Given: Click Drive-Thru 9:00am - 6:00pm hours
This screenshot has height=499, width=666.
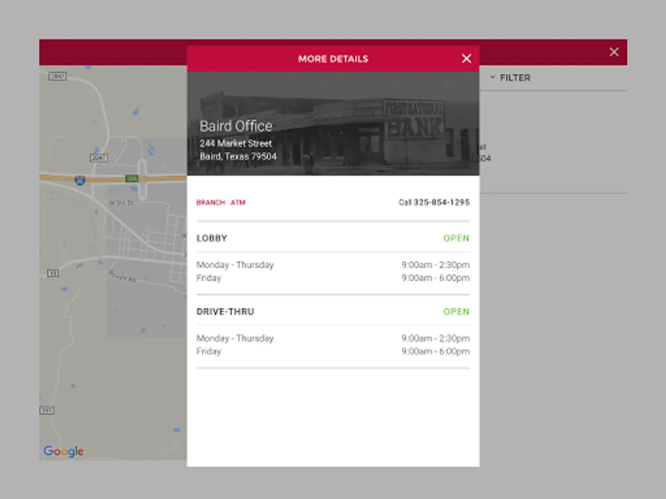Looking at the screenshot, I should [x=436, y=352].
